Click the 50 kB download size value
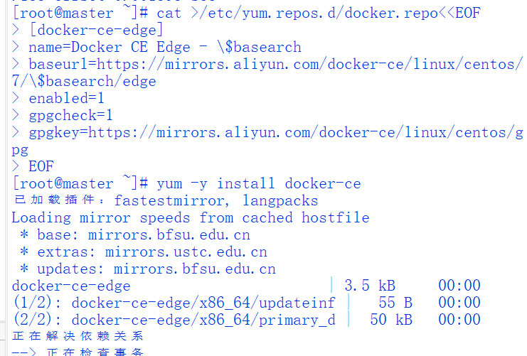Screen dimensions: 527x356 tap(391, 320)
